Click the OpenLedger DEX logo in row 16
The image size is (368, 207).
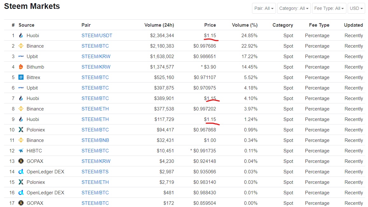pos(21,192)
